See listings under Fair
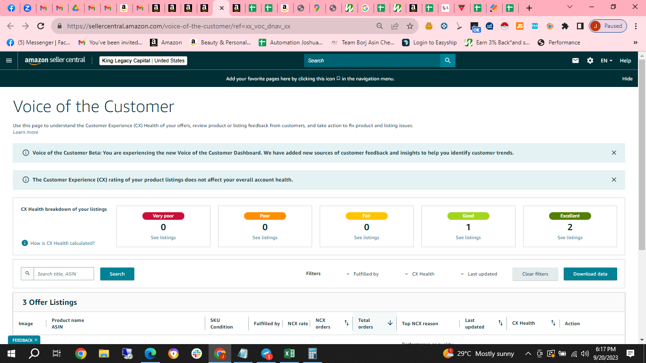The width and height of the screenshot is (646, 363). [367, 238]
